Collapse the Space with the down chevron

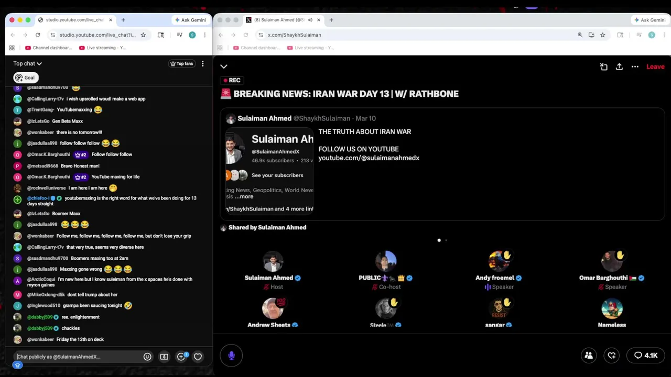pyautogui.click(x=224, y=66)
